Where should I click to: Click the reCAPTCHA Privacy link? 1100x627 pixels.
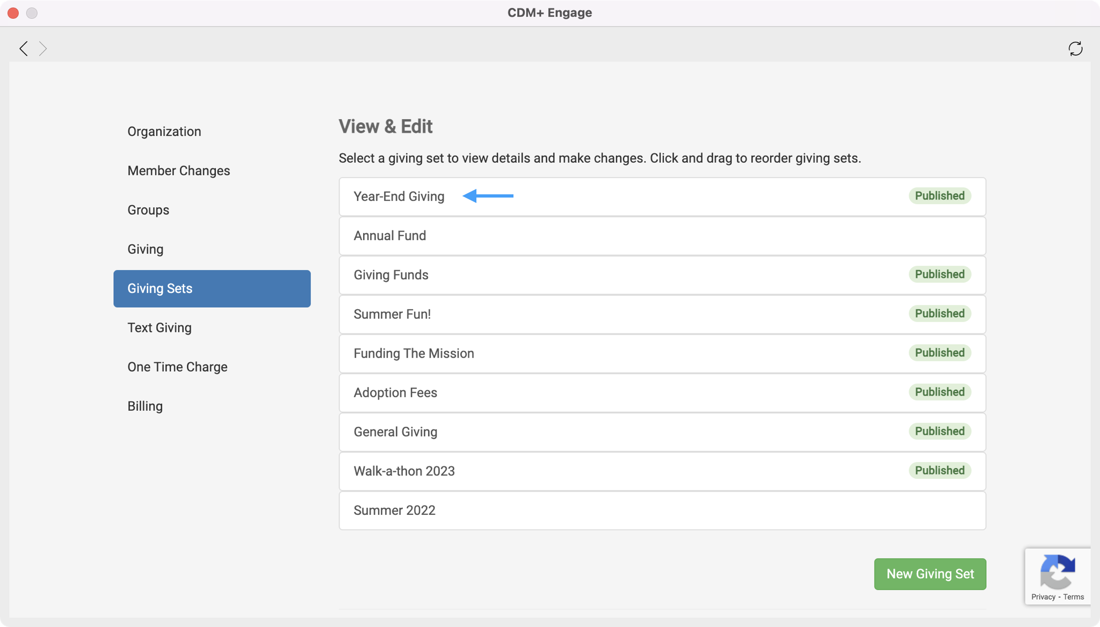(1043, 597)
